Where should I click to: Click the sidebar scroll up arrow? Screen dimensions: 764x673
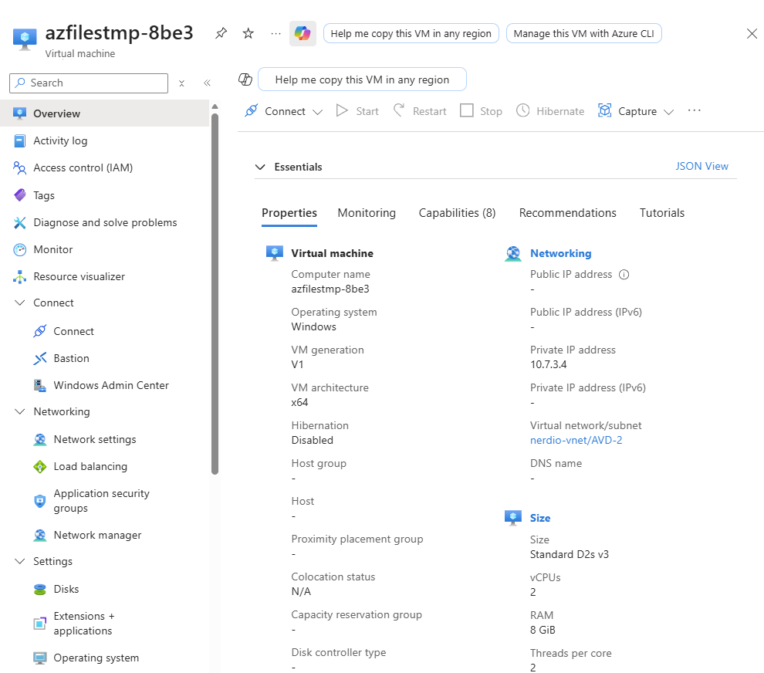tap(215, 107)
